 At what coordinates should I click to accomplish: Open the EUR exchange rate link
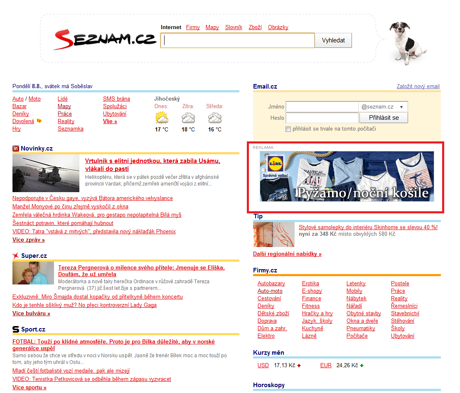tap(326, 366)
